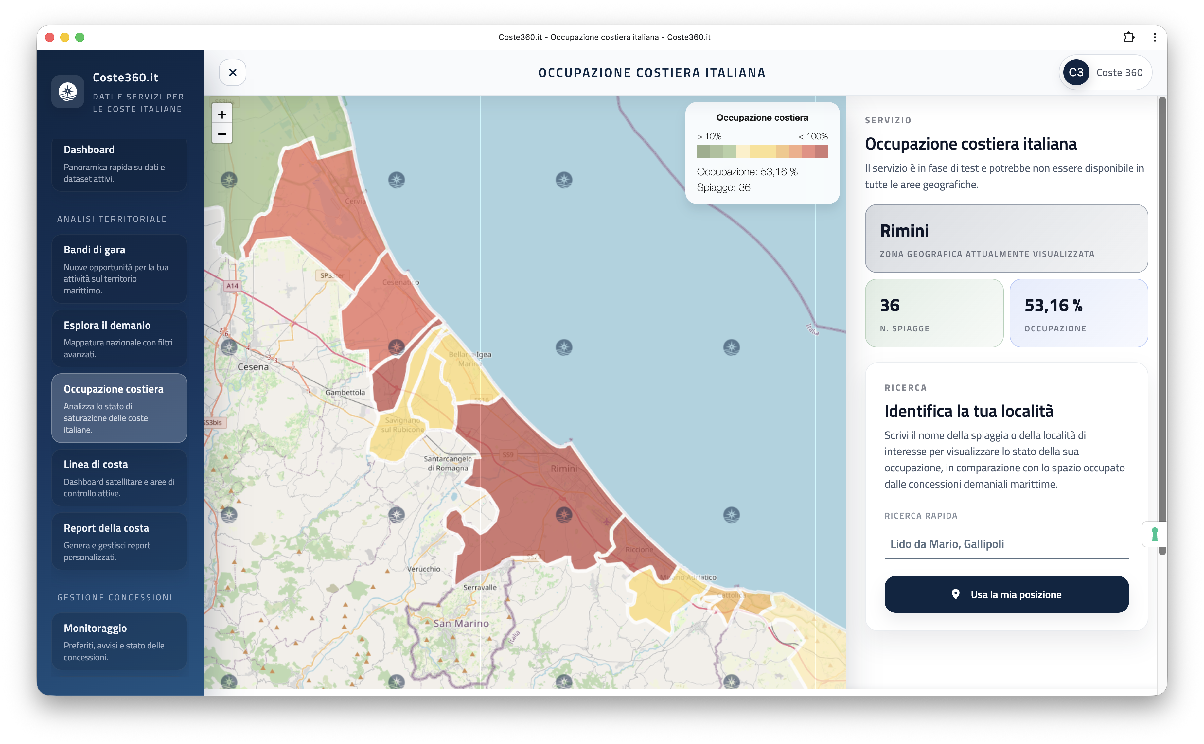Open Report della costa
This screenshot has width=1204, height=744.
tap(119, 541)
